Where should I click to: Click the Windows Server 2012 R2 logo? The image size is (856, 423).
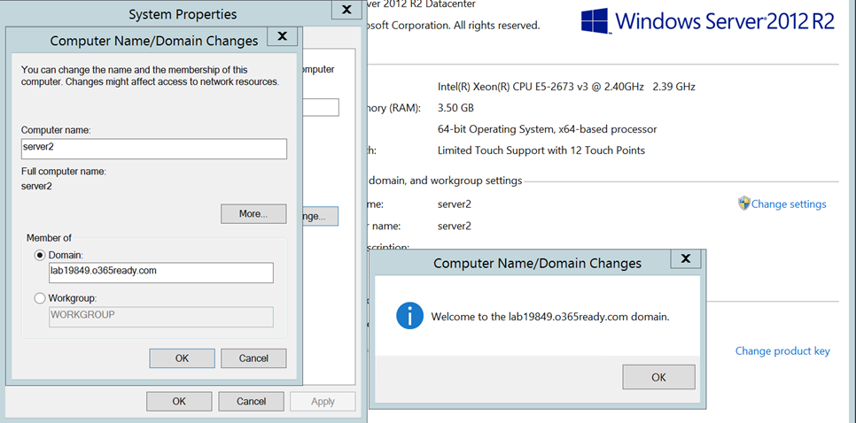pos(708,20)
